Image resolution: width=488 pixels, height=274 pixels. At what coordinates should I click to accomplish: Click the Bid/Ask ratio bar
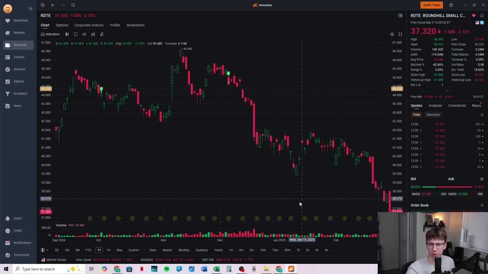point(447,187)
